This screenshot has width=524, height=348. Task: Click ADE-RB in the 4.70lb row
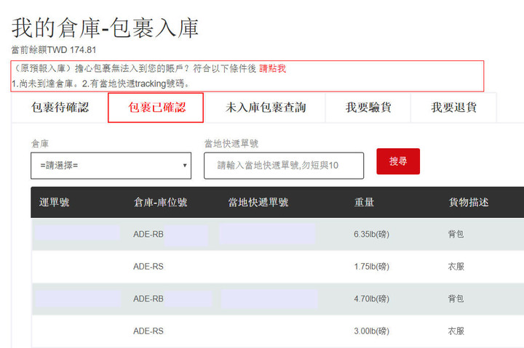tap(148, 299)
